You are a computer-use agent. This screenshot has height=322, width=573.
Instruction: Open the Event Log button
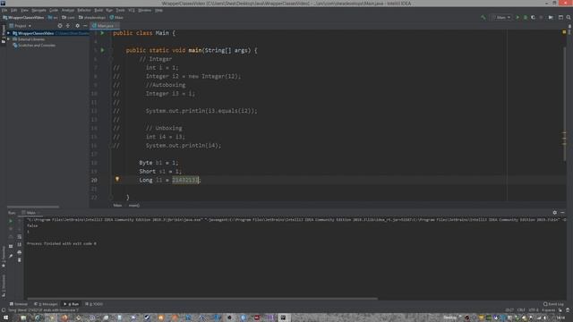[x=553, y=304]
